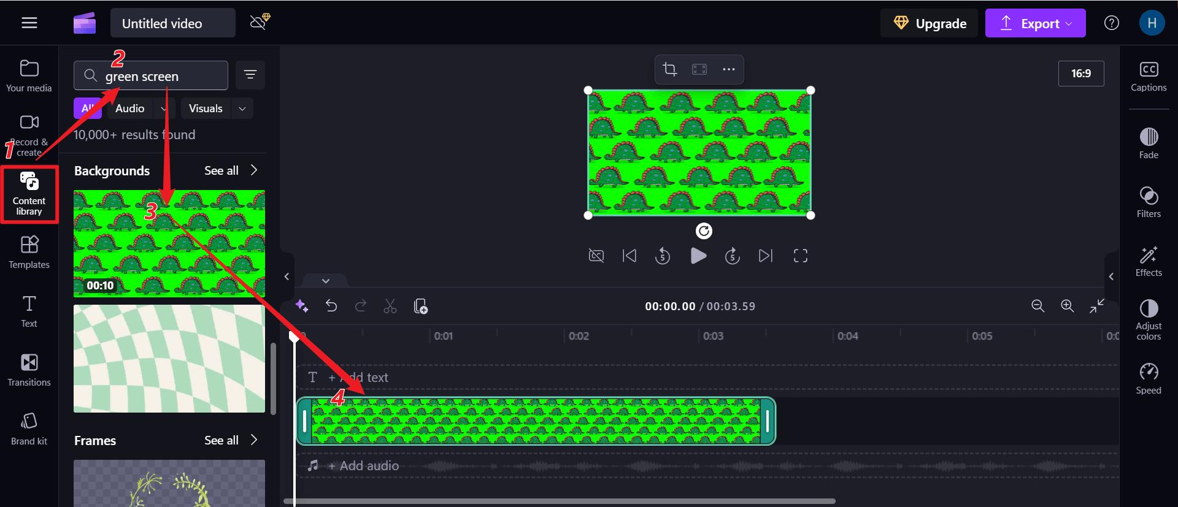
Task: Open the Brand kit panel
Action: pos(29,429)
